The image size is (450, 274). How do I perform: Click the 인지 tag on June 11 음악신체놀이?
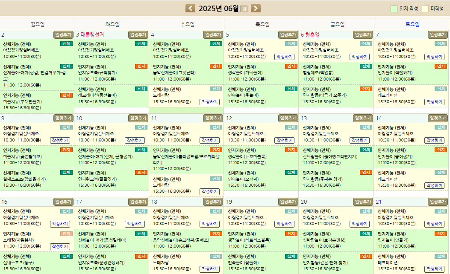(x=216, y=150)
